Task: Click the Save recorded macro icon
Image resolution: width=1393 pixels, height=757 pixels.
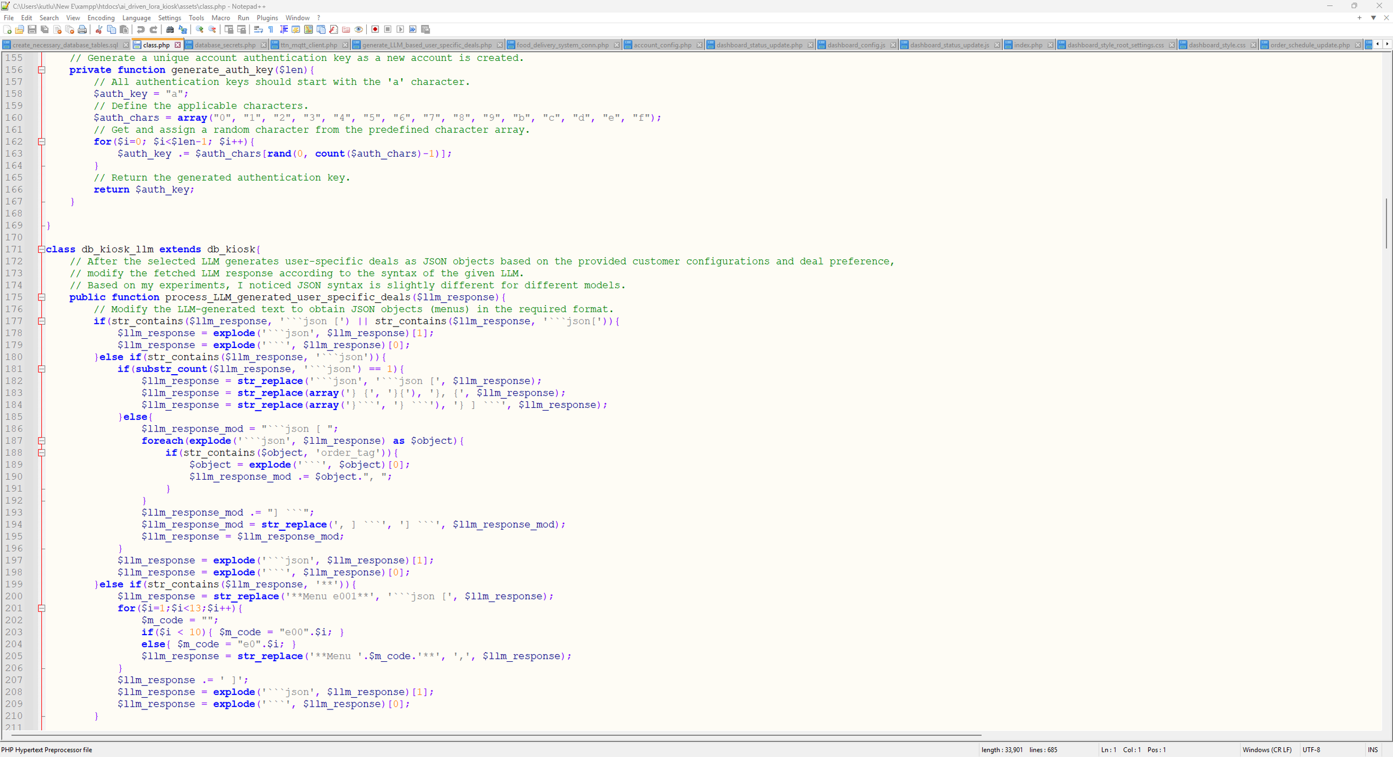Action: click(425, 30)
